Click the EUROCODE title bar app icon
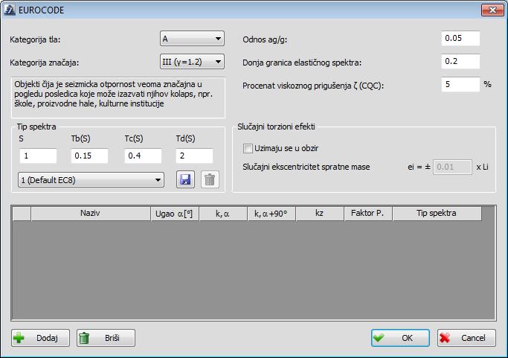Screen dimensions: 508x358 (x=9, y=10)
